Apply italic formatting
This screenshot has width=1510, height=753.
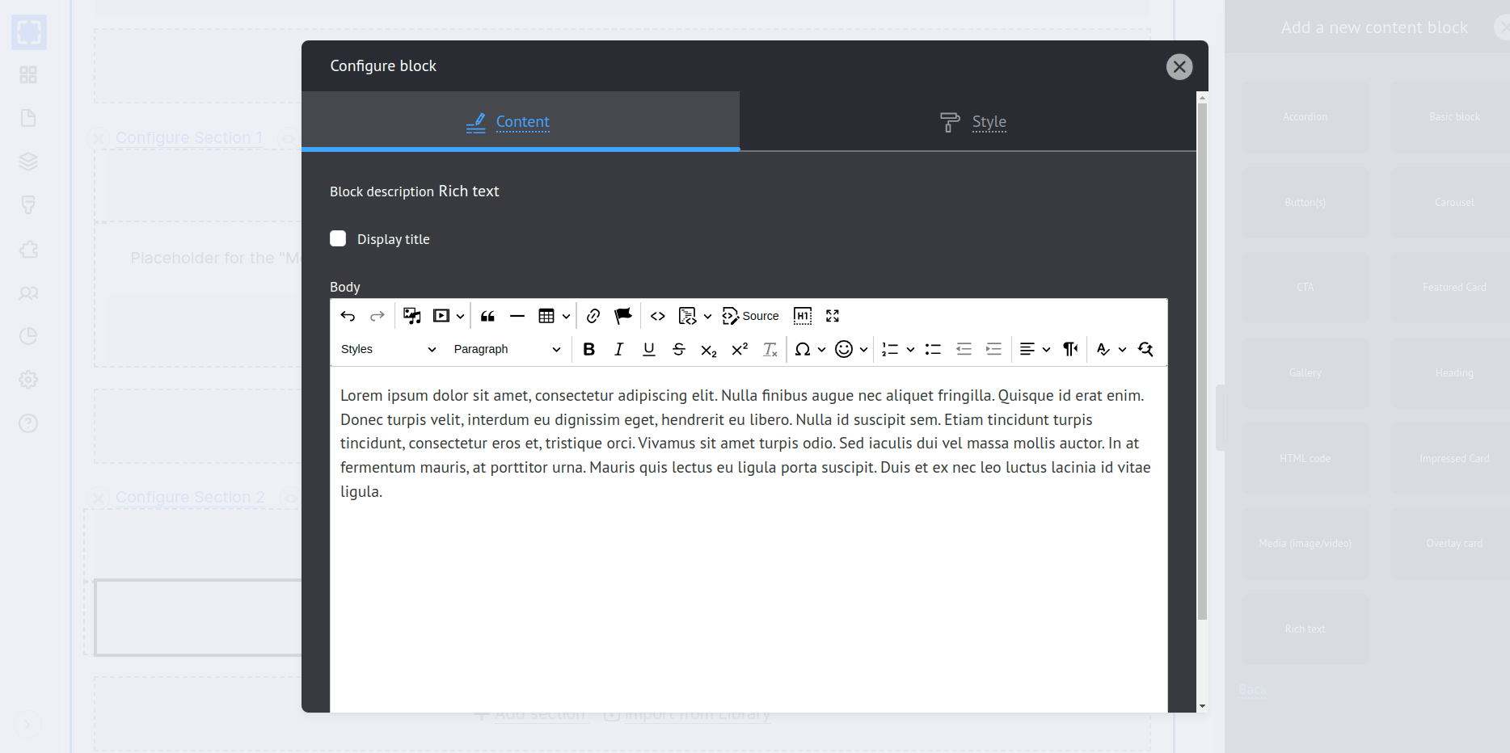619,349
